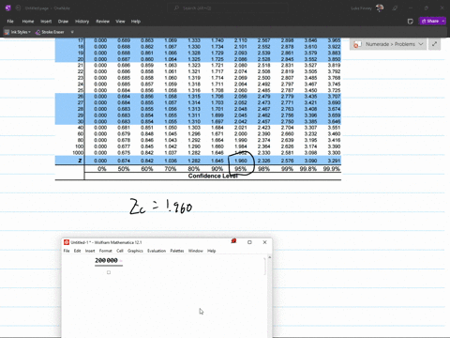Open the OneNote File menu
The width and height of the screenshot is (450, 338).
coord(10,22)
